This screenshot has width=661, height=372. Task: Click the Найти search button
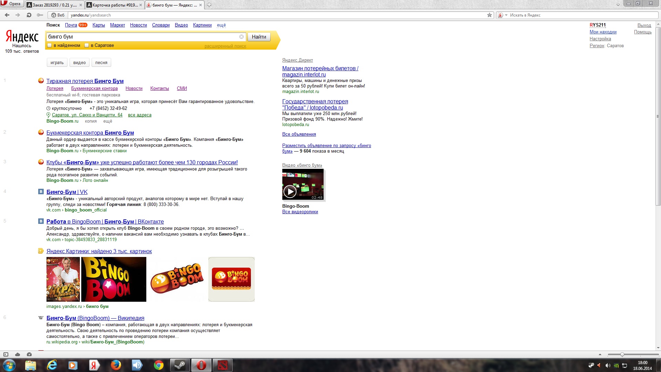point(259,37)
